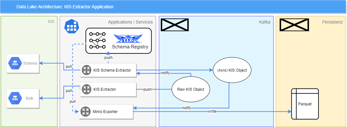Select the Schema Registry box
347x127 pixels.
tap(119, 40)
